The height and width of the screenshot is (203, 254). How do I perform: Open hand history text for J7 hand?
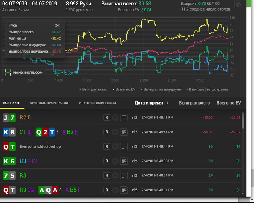tap(124, 118)
